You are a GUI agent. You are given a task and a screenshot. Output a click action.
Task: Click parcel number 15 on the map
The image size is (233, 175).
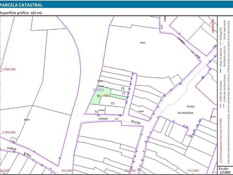tap(112, 103)
